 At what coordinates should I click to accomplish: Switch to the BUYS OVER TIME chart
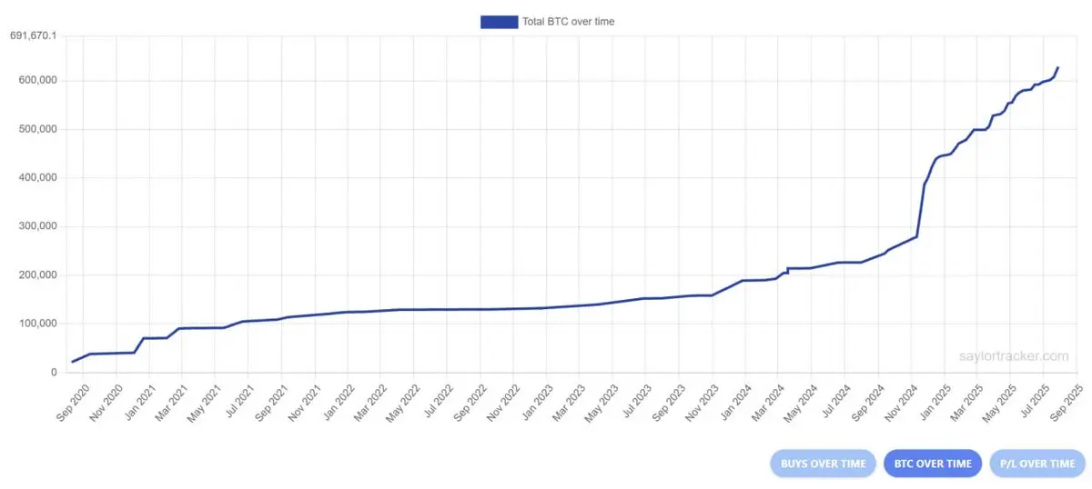[823, 464]
